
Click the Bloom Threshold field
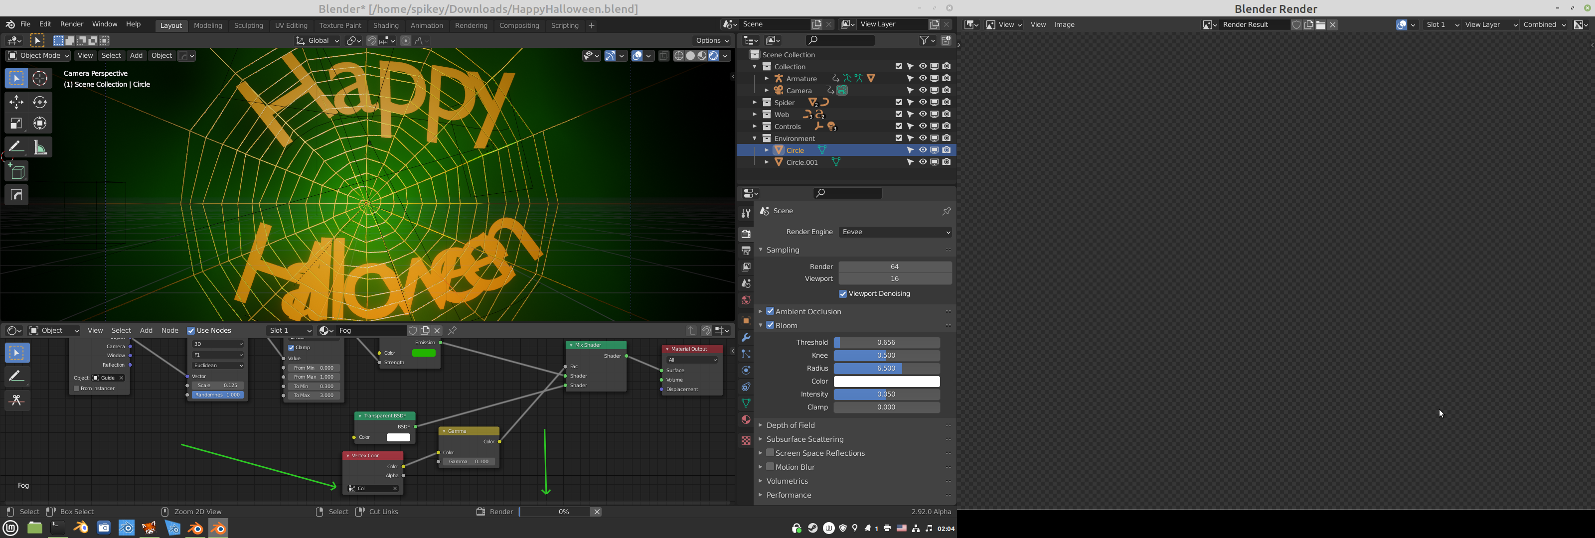click(886, 342)
